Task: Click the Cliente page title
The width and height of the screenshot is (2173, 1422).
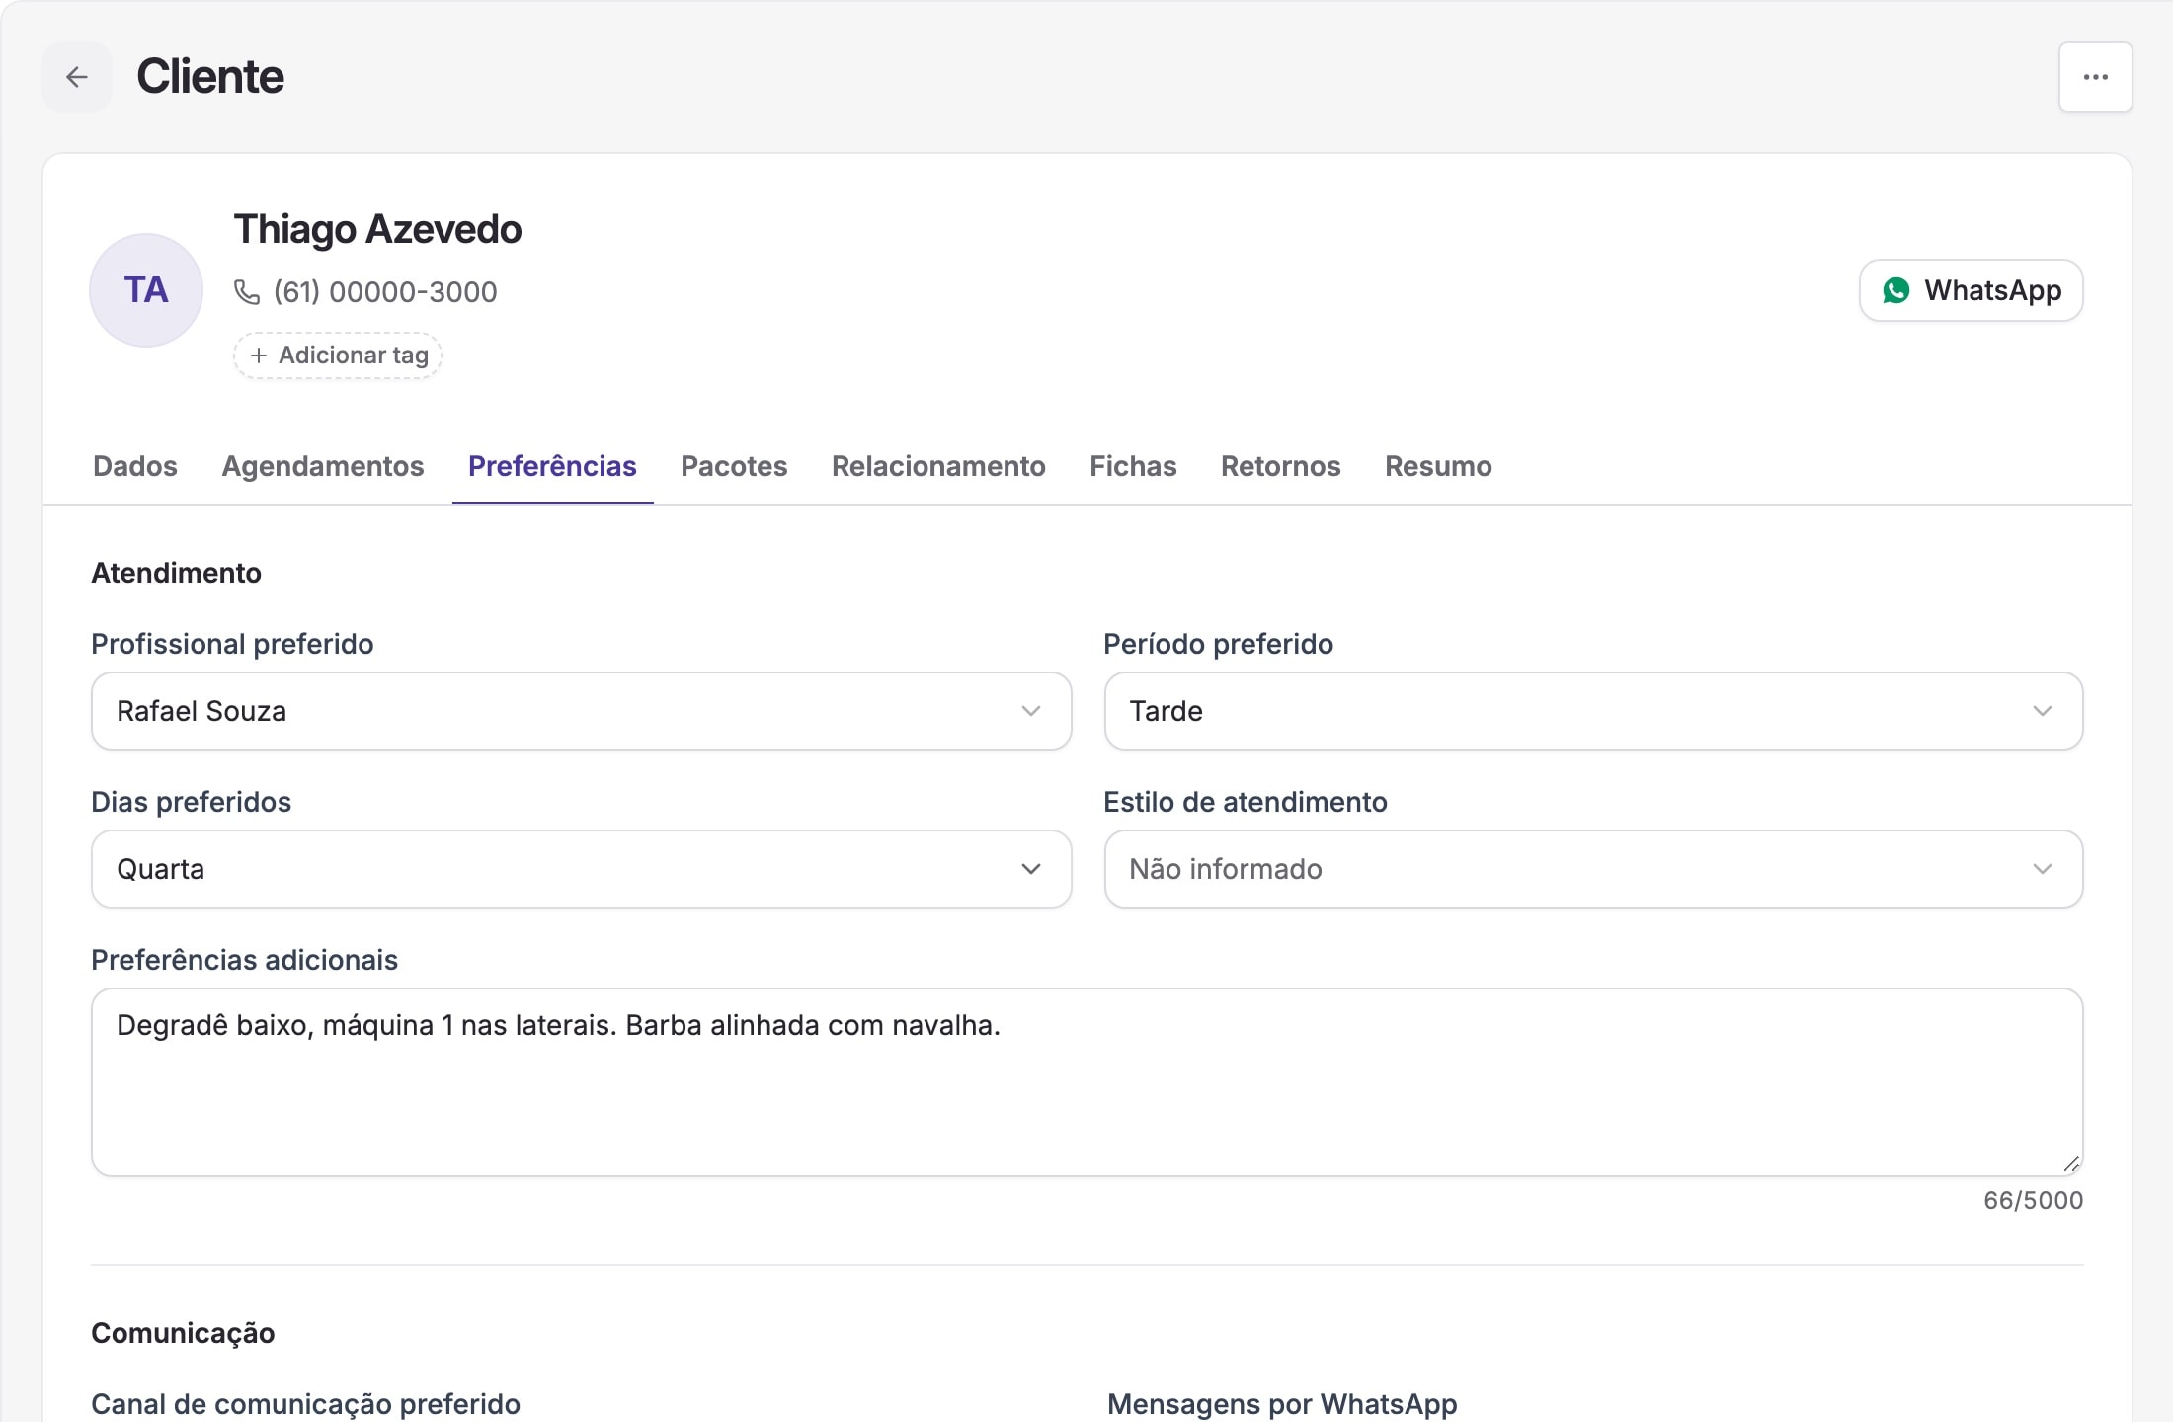Action: [x=210, y=77]
